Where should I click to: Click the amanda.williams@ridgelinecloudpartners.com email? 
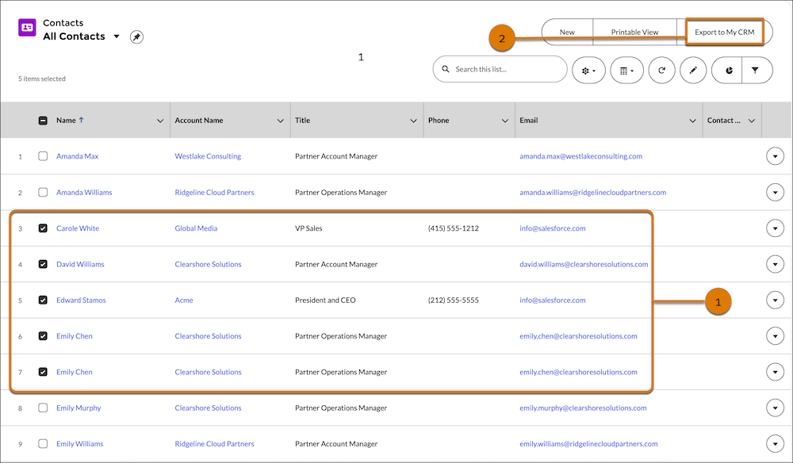click(x=592, y=192)
